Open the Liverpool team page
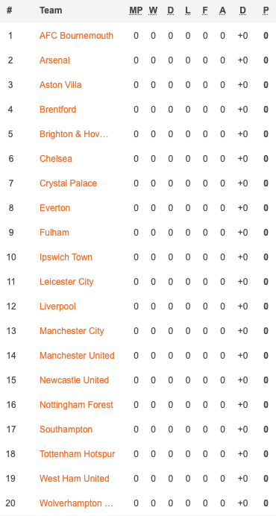 point(57,306)
